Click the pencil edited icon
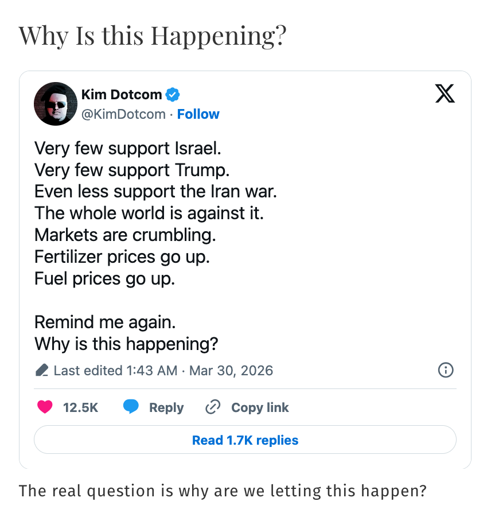Screen dimensions: 491x521 pyautogui.click(x=42, y=371)
